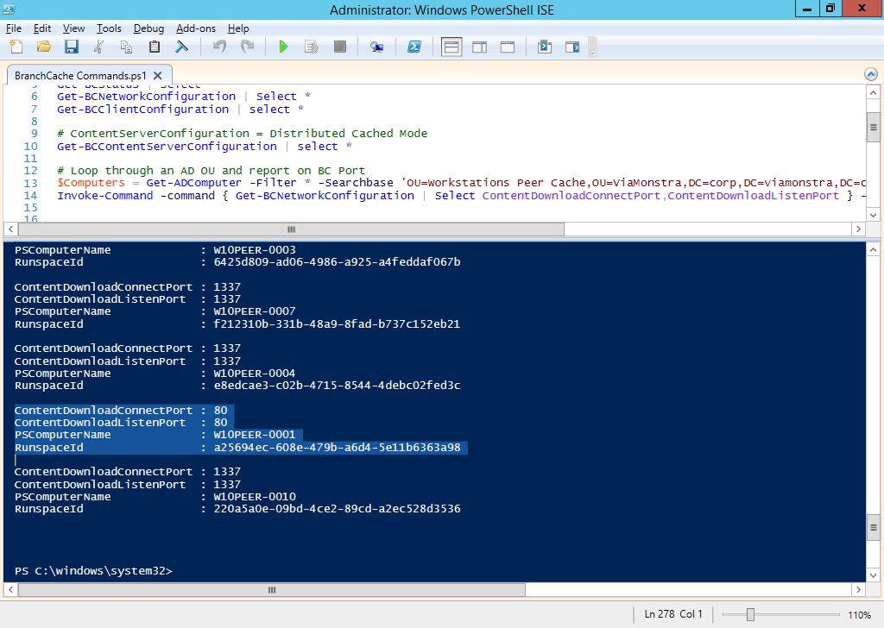
Task: Click the Stop Operation icon
Action: pyautogui.click(x=340, y=47)
